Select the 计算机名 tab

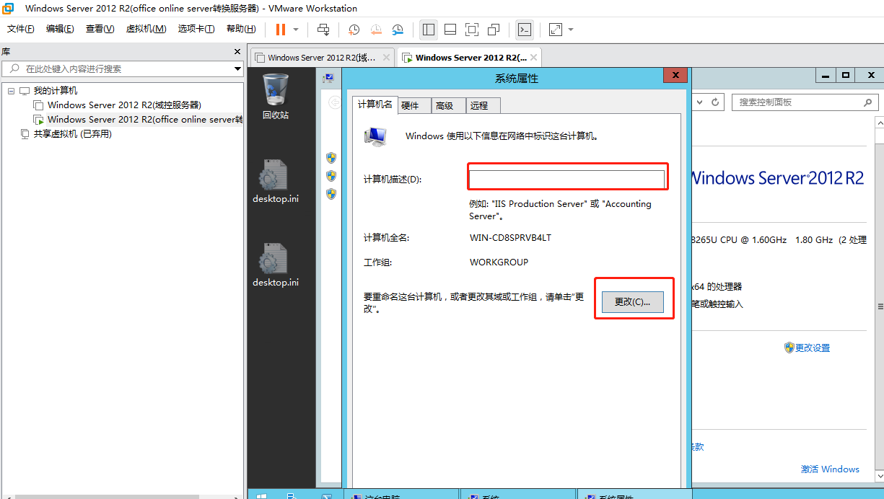point(375,105)
